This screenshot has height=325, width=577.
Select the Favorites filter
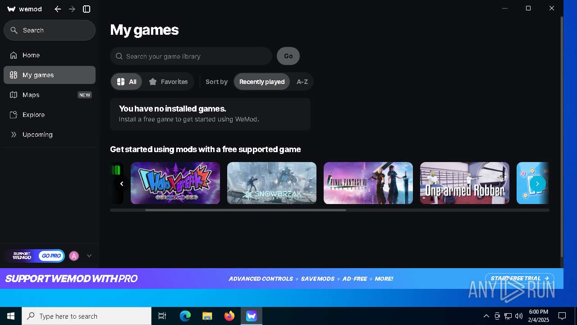168,82
